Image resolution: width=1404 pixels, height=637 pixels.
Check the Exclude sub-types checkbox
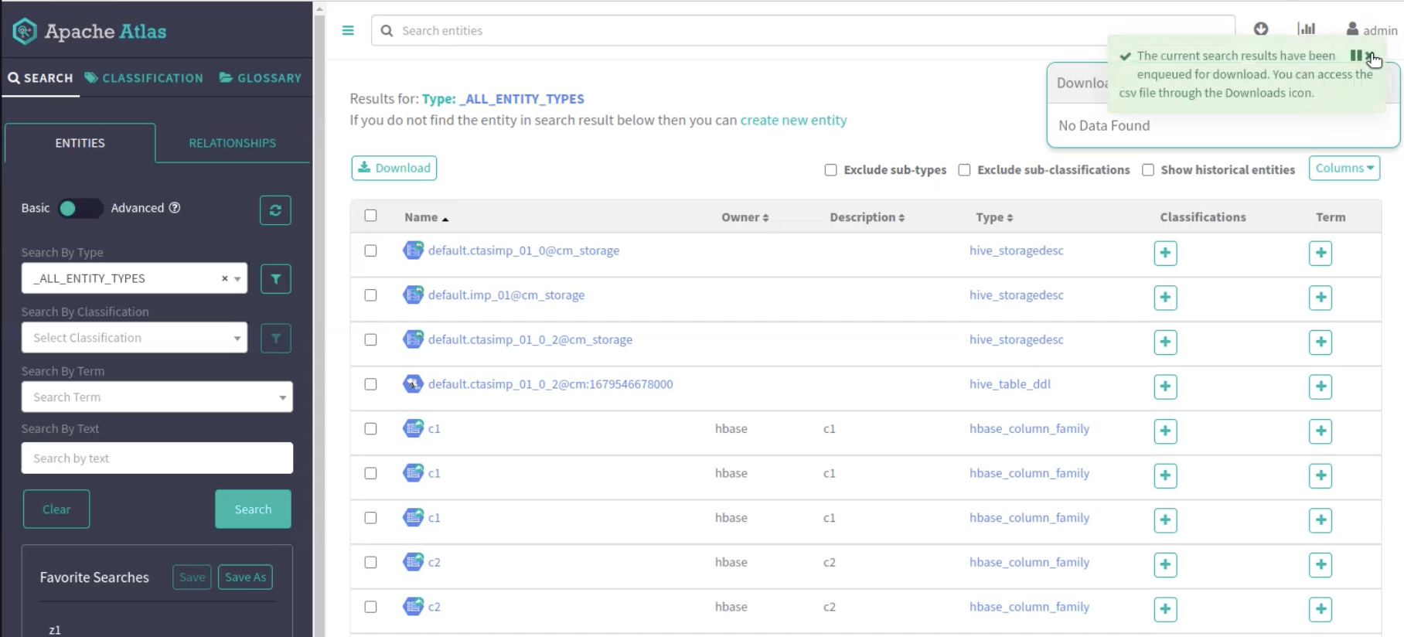click(830, 170)
